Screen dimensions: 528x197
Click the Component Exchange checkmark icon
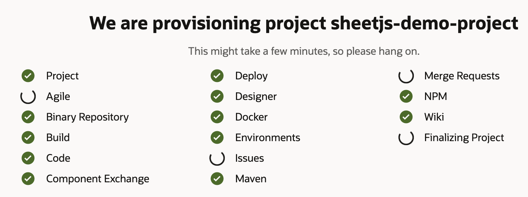[x=28, y=179]
